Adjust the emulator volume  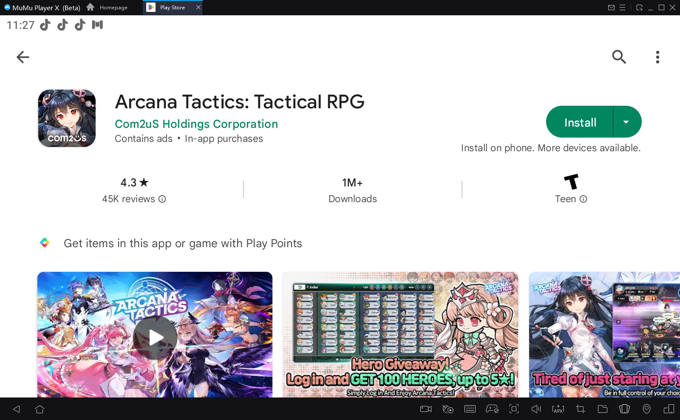point(536,409)
